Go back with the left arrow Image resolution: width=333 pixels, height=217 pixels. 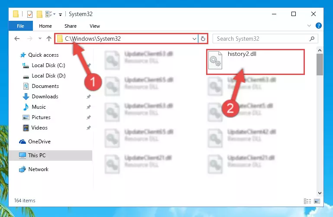[17, 39]
